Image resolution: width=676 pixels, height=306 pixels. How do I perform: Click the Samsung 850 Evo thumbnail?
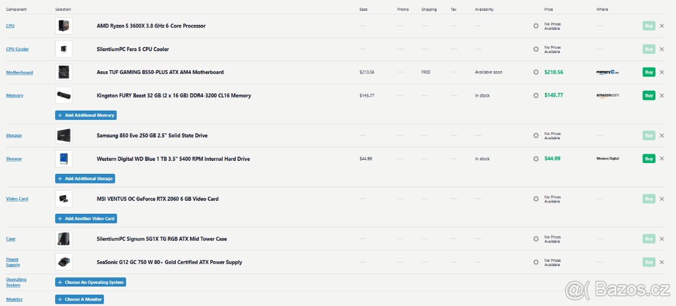point(64,136)
